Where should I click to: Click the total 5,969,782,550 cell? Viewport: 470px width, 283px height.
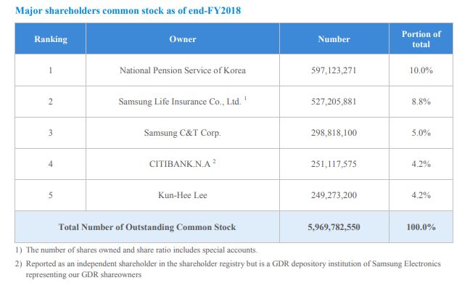(x=334, y=227)
